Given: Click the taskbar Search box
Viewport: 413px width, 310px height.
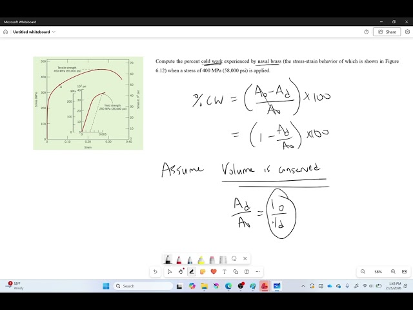Looking at the screenshot, I should (x=143, y=286).
